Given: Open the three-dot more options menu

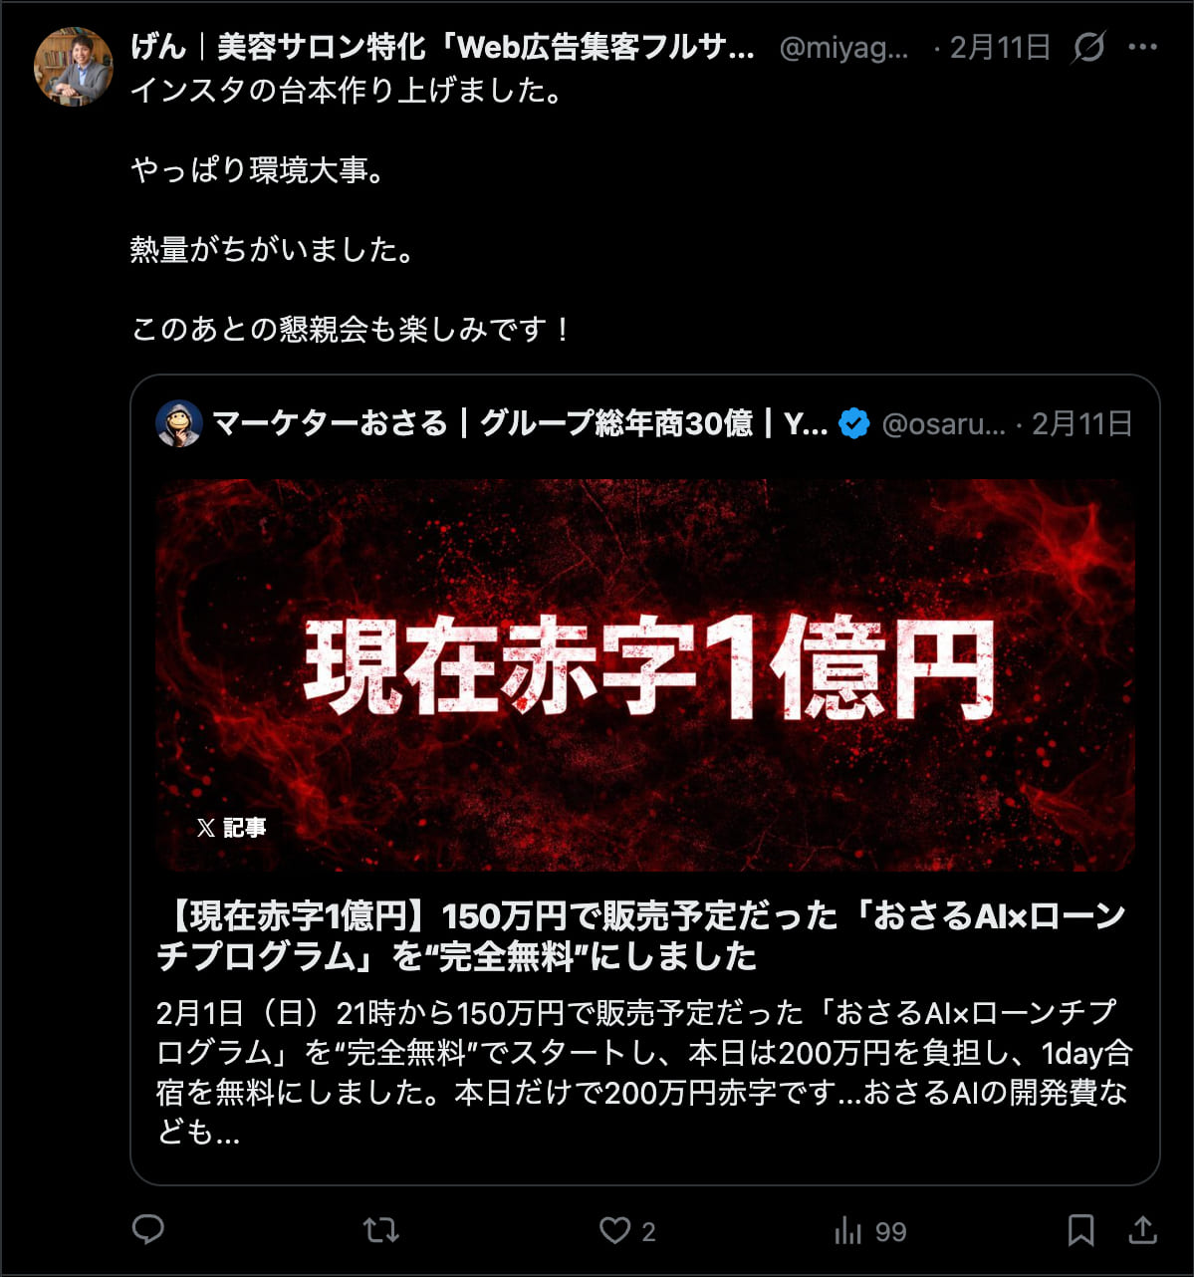Looking at the screenshot, I should point(1143,47).
